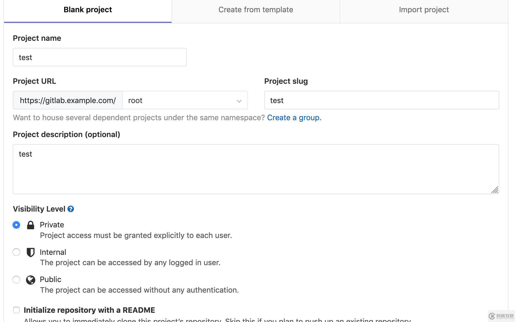
Task: Click the Initialize repository with a README label
Action: coord(89,310)
